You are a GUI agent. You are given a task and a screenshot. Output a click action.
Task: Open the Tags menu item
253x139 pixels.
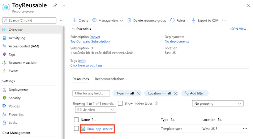click(12, 54)
